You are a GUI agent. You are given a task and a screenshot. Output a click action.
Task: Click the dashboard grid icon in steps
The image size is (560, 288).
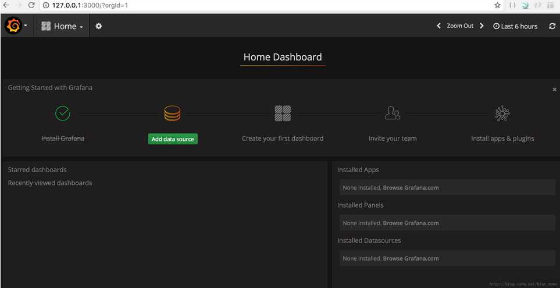[x=283, y=113]
